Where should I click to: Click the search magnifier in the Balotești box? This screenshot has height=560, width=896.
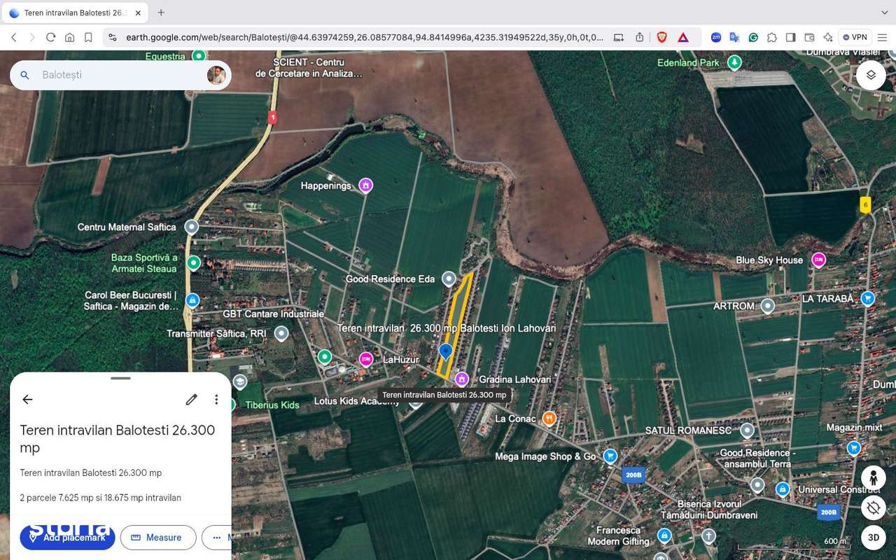tap(24, 75)
